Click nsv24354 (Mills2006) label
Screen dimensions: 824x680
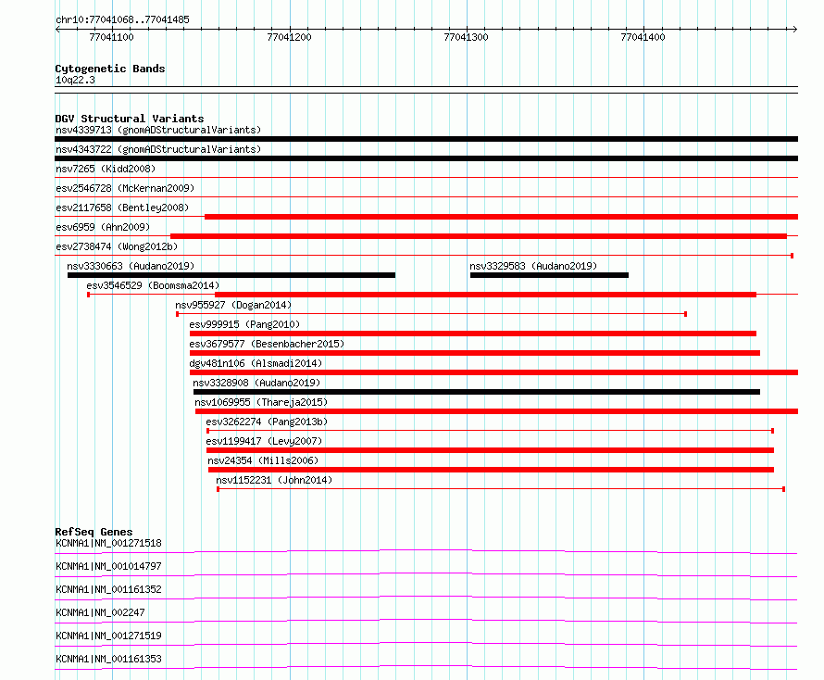[x=263, y=460]
